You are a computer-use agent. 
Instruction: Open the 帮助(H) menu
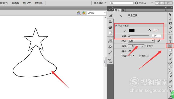(x=38, y=3)
